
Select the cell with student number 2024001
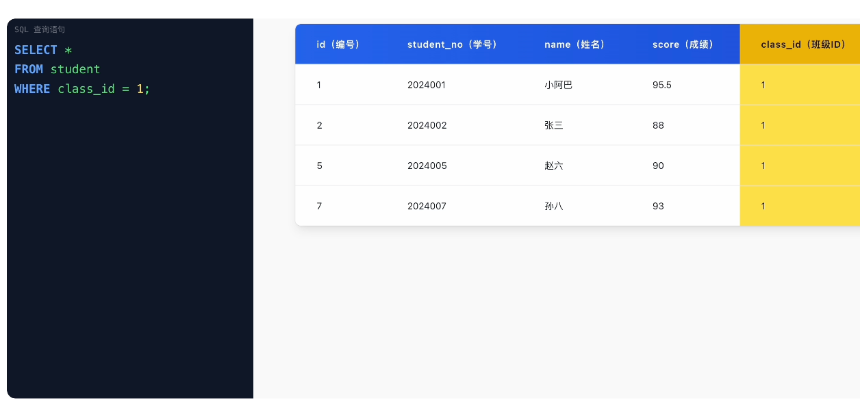coord(427,85)
